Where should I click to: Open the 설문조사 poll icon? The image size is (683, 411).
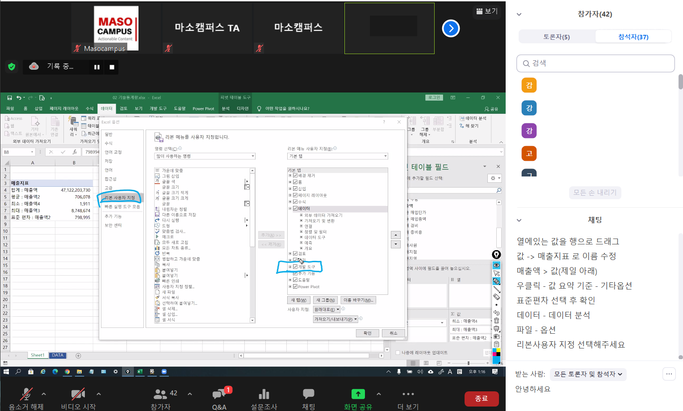tap(264, 394)
